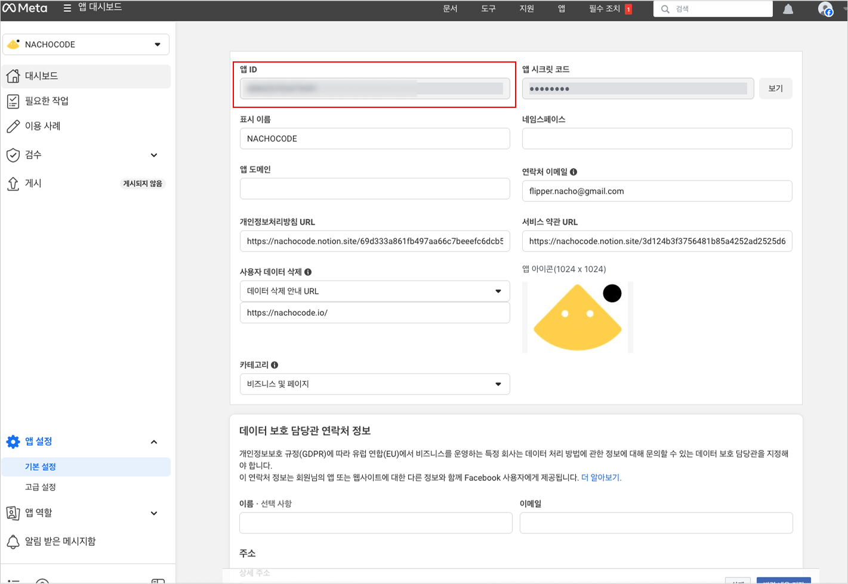Expand the 검수 sidebar section

click(x=154, y=155)
